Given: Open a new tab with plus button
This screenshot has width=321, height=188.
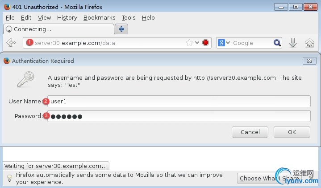Looking at the screenshot, I should 121,29.
